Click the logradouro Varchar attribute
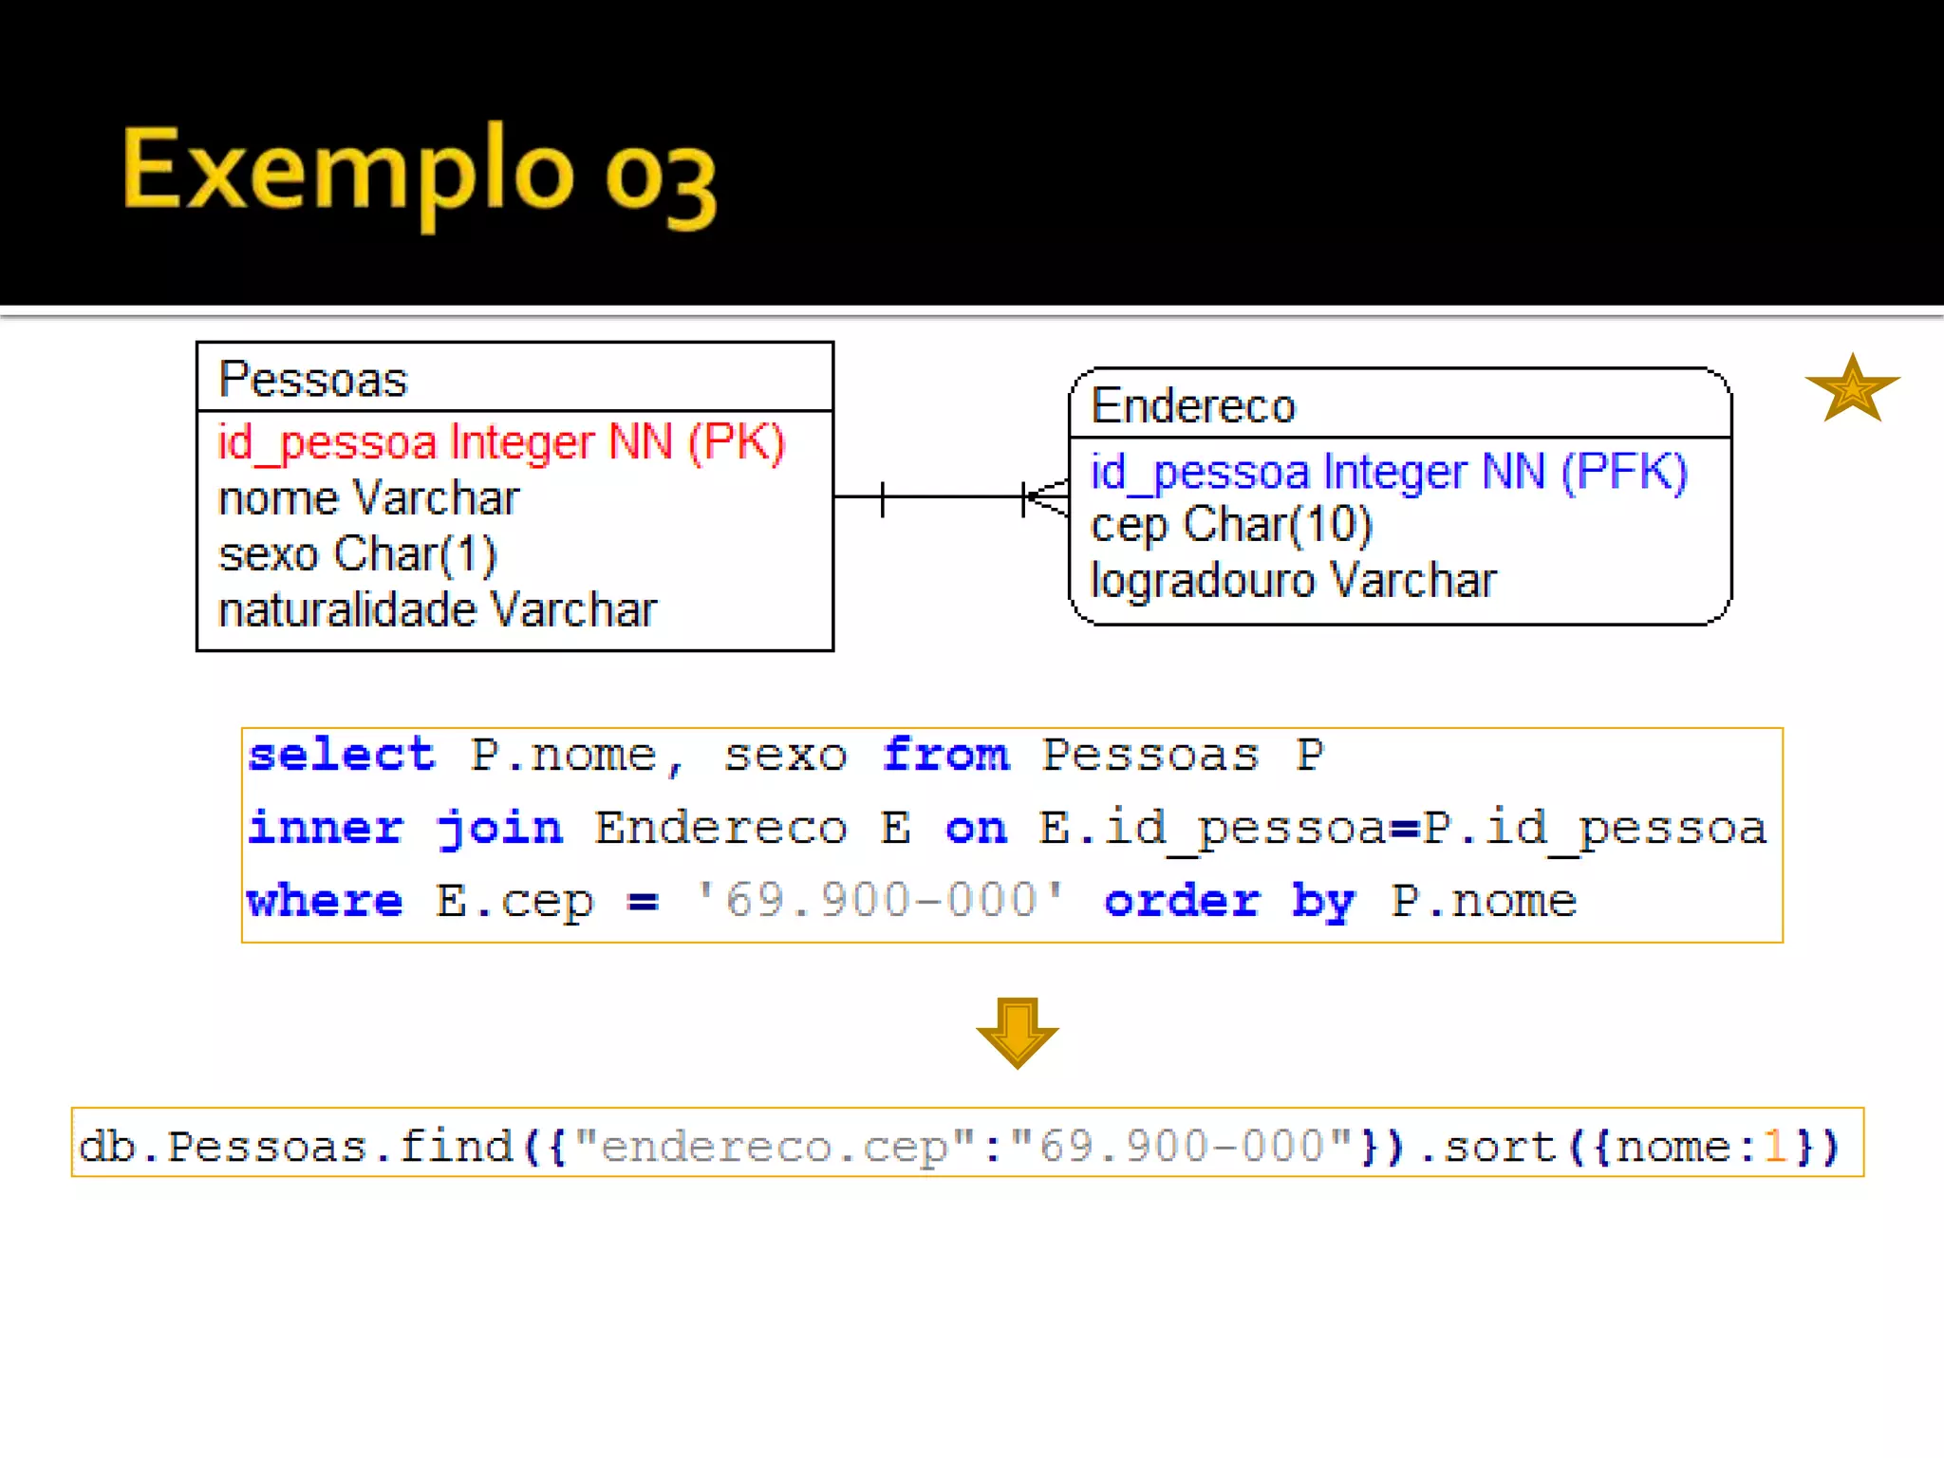Viewport: 1944px width, 1458px height. click(1293, 580)
